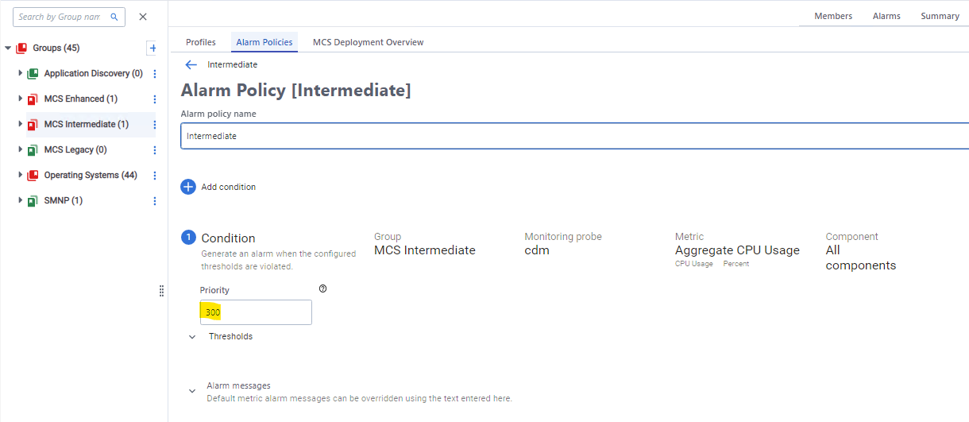This screenshot has height=422, width=969.
Task: Collapse the Groups (45) tree root
Action: (8, 48)
